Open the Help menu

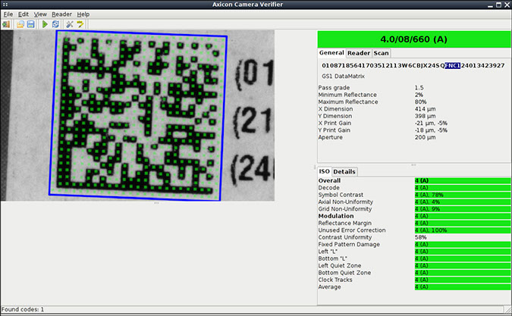[83, 14]
